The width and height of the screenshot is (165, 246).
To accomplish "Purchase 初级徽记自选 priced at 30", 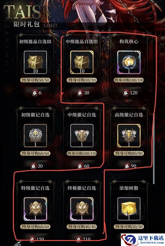I will (36, 166).
